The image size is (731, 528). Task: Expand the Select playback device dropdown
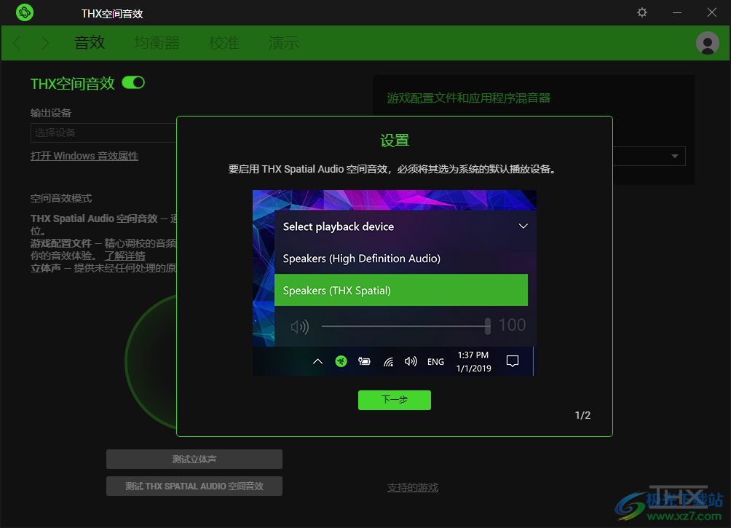pos(523,226)
